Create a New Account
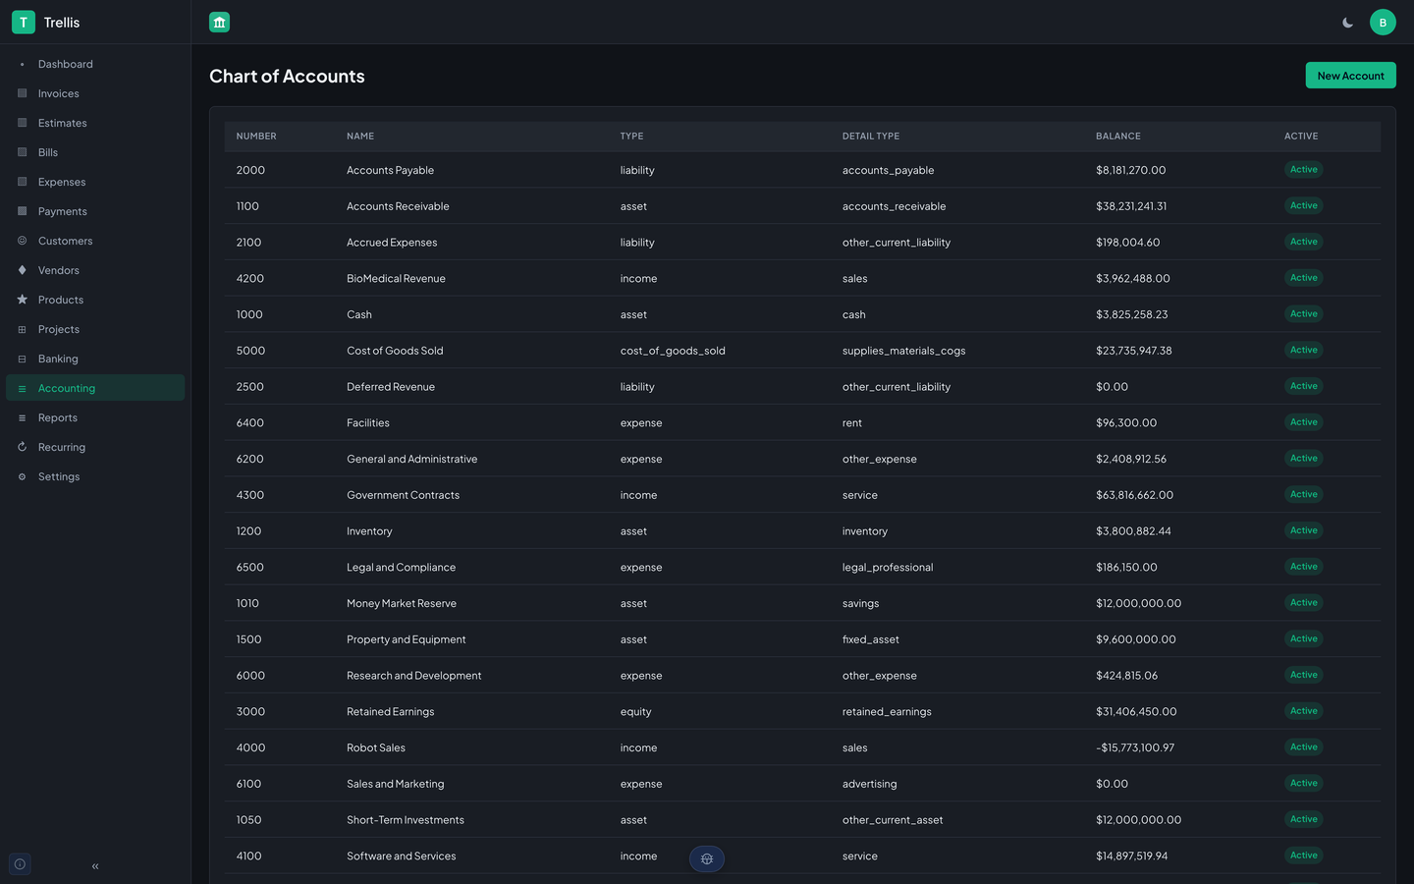Screen dimensions: 1414x884 [x=1350, y=76]
